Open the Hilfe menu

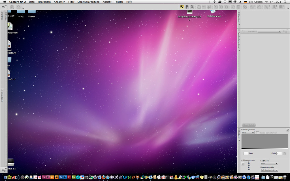[x=129, y=2]
